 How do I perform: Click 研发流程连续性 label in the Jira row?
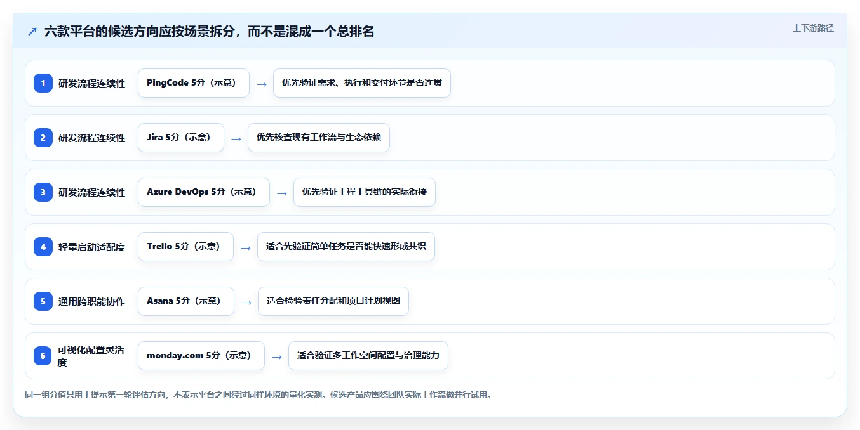[91, 138]
